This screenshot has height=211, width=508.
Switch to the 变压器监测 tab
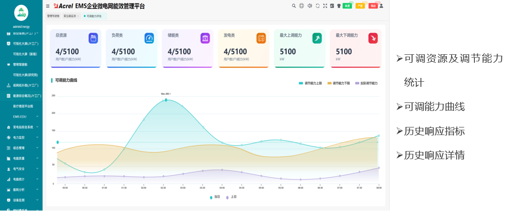point(71,16)
